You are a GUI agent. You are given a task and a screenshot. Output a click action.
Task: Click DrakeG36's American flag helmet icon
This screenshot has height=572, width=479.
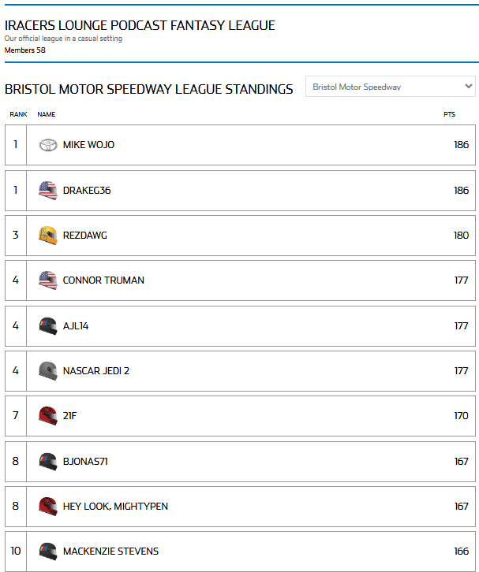click(x=48, y=190)
